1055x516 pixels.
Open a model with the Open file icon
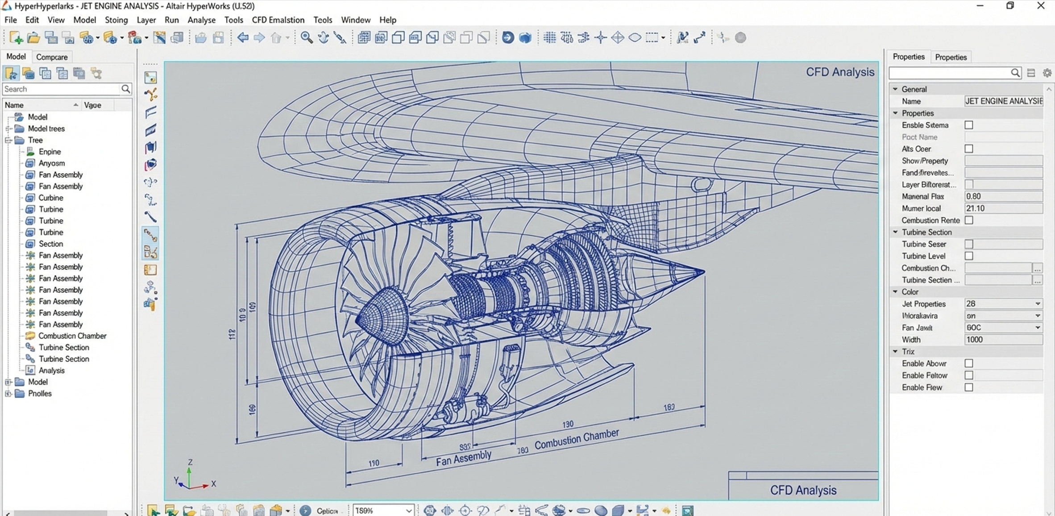[33, 37]
